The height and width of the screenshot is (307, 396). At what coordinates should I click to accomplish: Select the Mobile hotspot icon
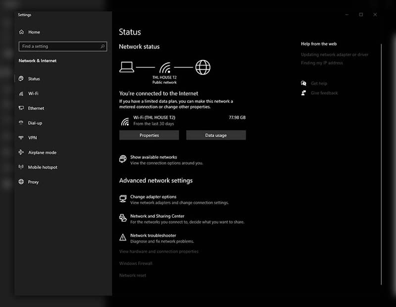tap(21, 167)
